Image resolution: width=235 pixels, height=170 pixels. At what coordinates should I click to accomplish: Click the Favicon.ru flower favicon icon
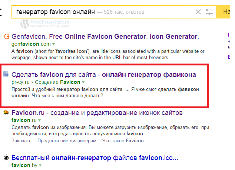pyautogui.click(x=6, y=112)
